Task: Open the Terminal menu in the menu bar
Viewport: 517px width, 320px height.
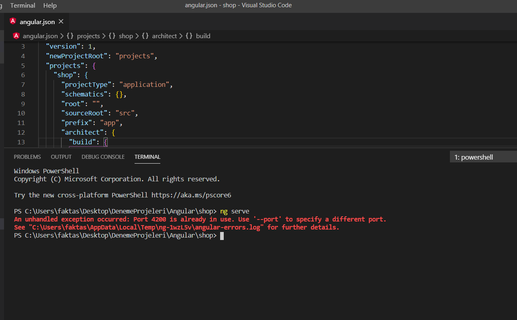Action: tap(23, 6)
